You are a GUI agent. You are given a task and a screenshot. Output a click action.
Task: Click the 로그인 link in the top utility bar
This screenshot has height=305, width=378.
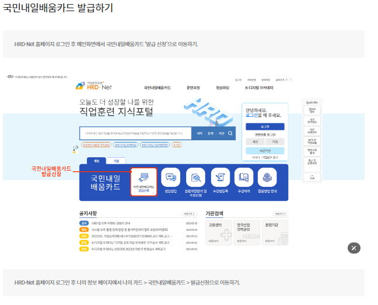[238, 80]
